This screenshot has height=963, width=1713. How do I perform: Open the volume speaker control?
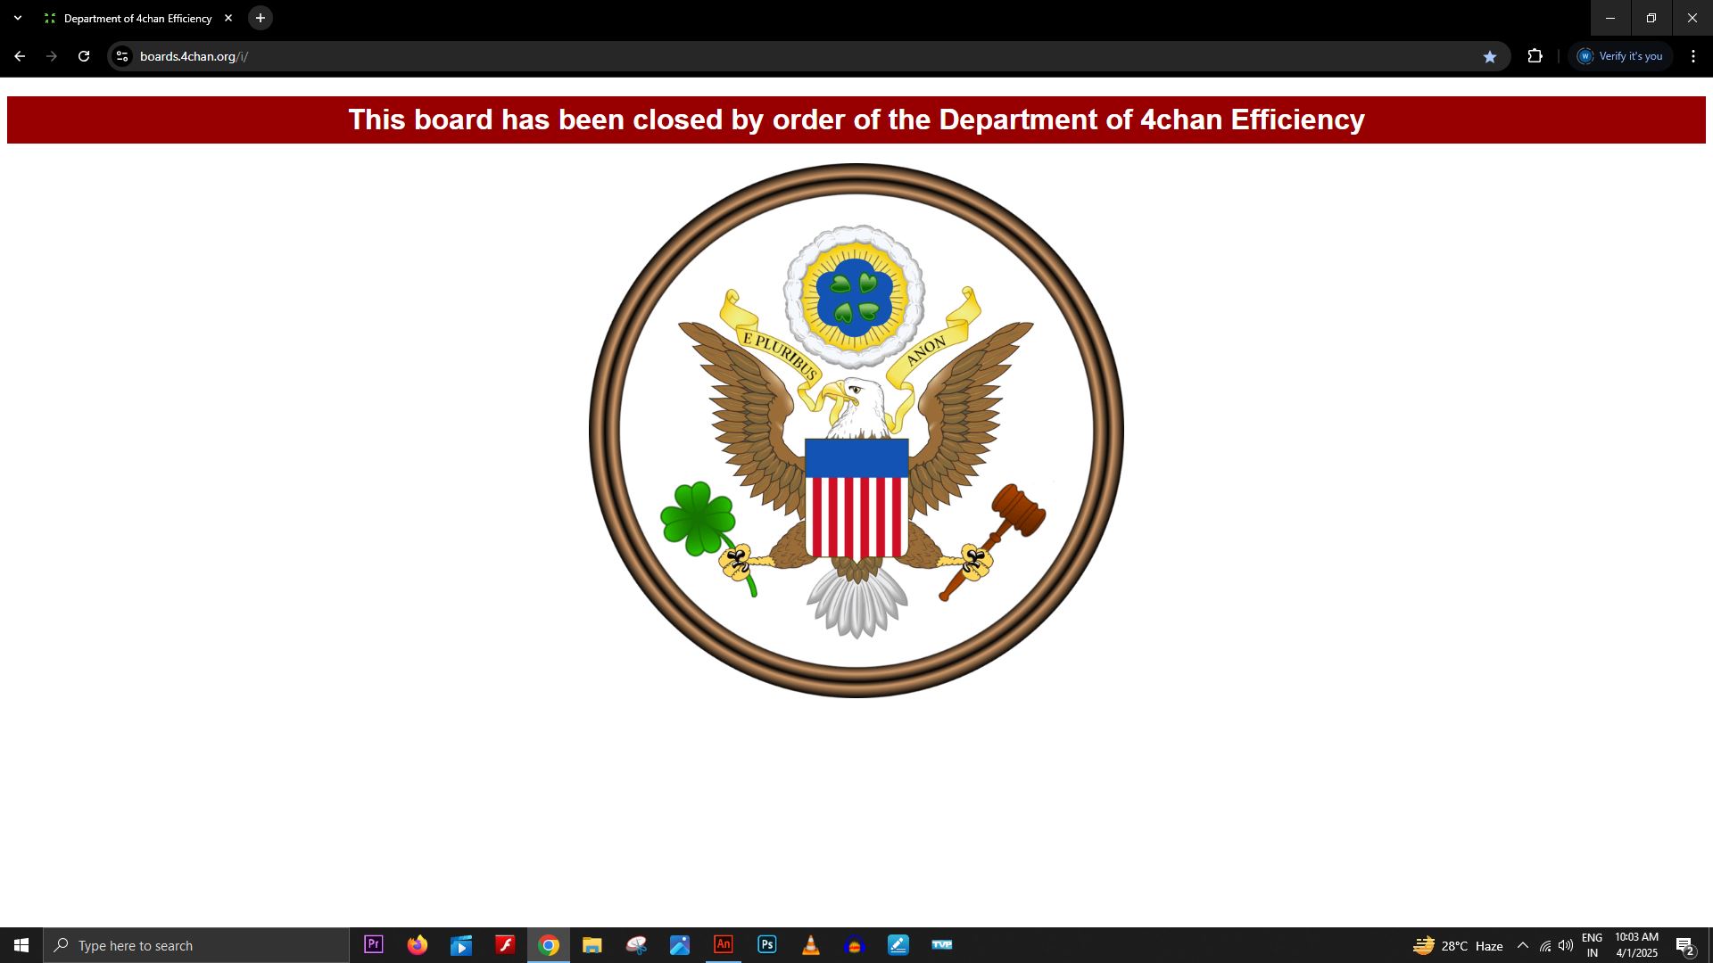pos(1566,945)
